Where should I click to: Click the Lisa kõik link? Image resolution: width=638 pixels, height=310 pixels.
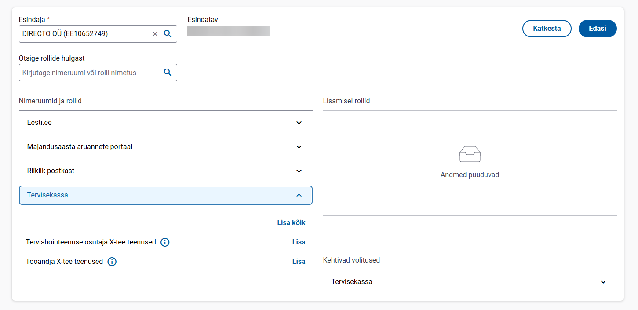click(x=291, y=223)
